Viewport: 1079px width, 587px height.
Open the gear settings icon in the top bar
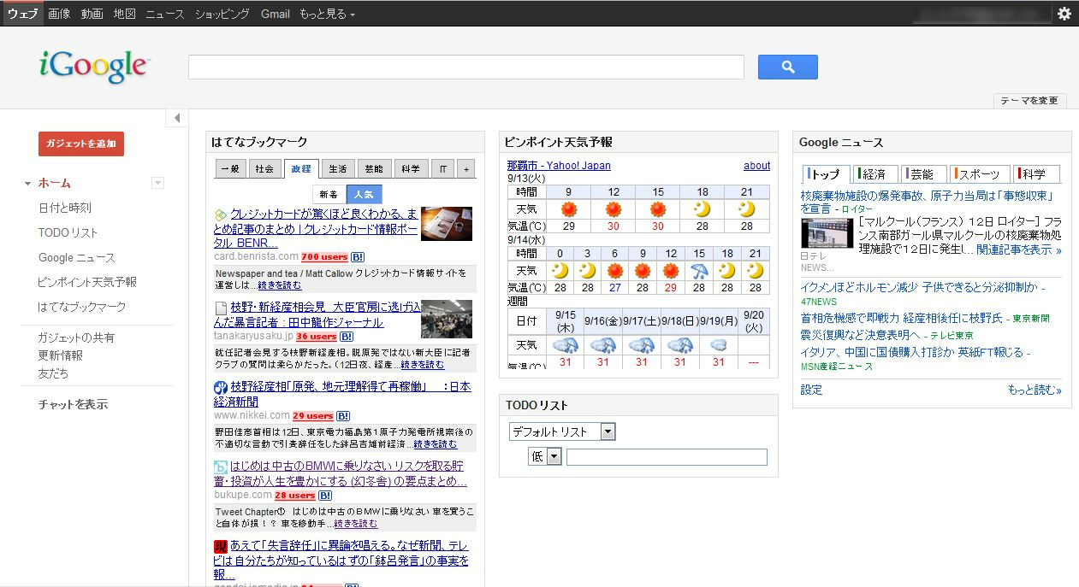coord(1064,14)
